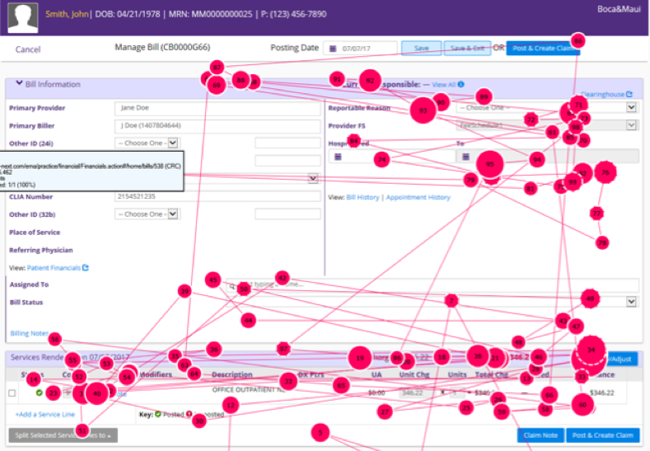
Task: Click the Description column header
Action: pyautogui.click(x=232, y=374)
